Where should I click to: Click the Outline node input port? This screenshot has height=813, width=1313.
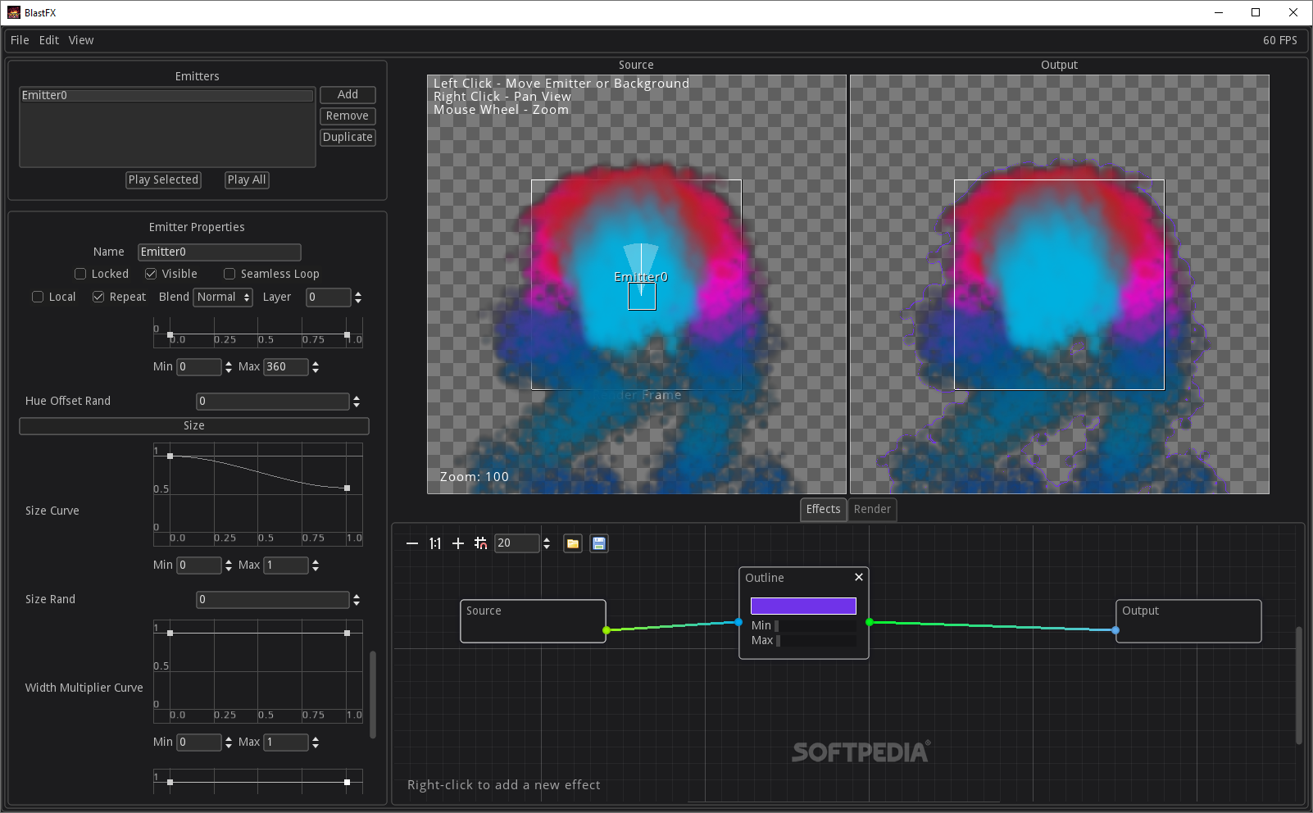tap(738, 622)
